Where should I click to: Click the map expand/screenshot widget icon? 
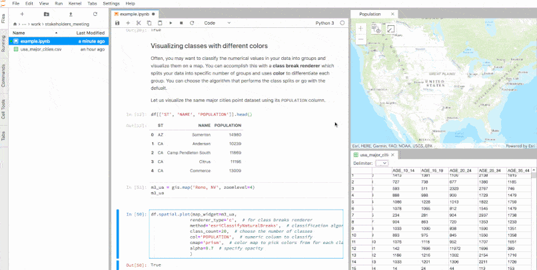pyautogui.click(x=391, y=29)
